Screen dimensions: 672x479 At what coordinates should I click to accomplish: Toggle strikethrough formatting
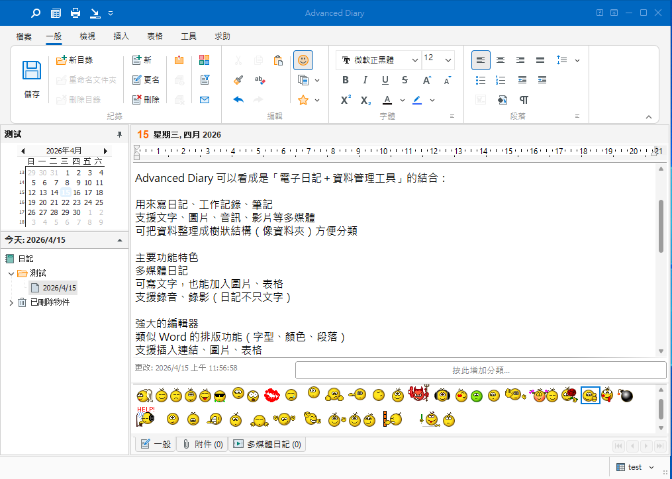(x=405, y=79)
